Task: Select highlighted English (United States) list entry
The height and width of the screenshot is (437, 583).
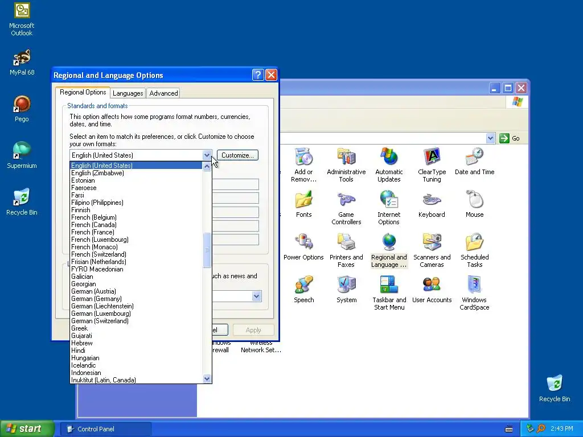Action: [136, 166]
